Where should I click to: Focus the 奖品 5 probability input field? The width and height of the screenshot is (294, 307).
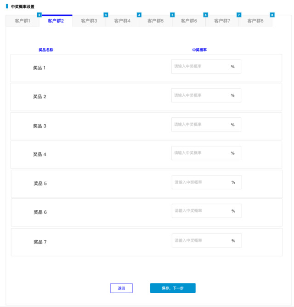point(207,182)
